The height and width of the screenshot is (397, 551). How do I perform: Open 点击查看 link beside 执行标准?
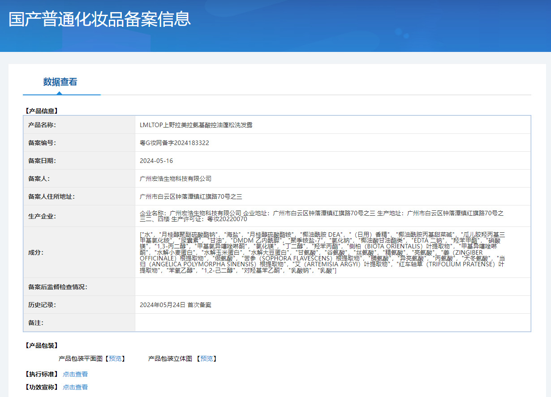(75, 374)
